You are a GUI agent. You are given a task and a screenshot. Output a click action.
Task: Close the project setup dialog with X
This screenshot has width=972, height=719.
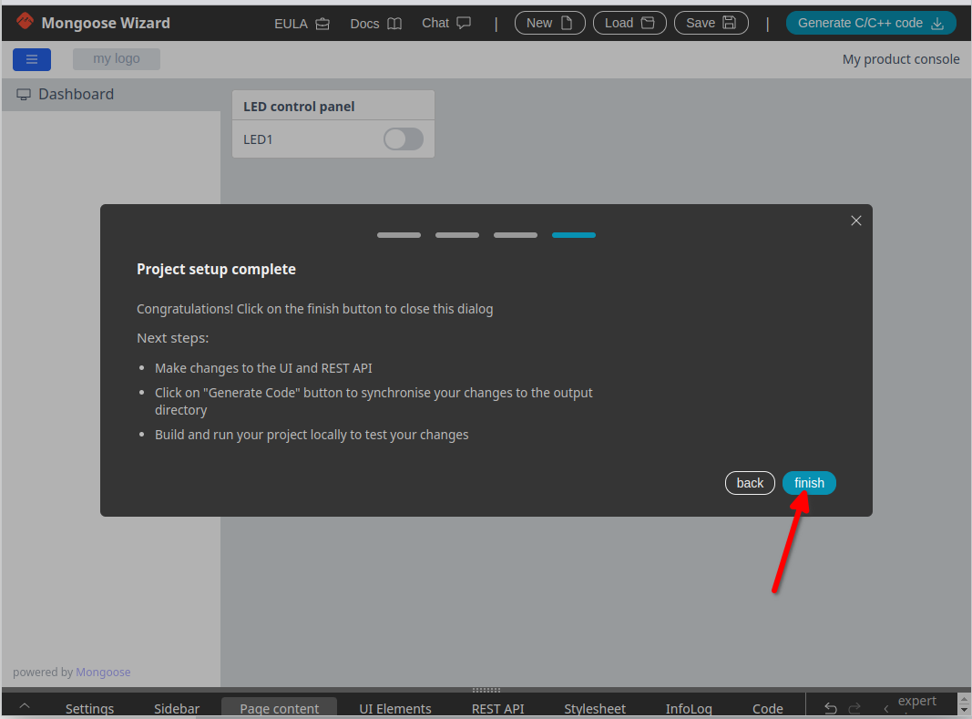point(855,221)
